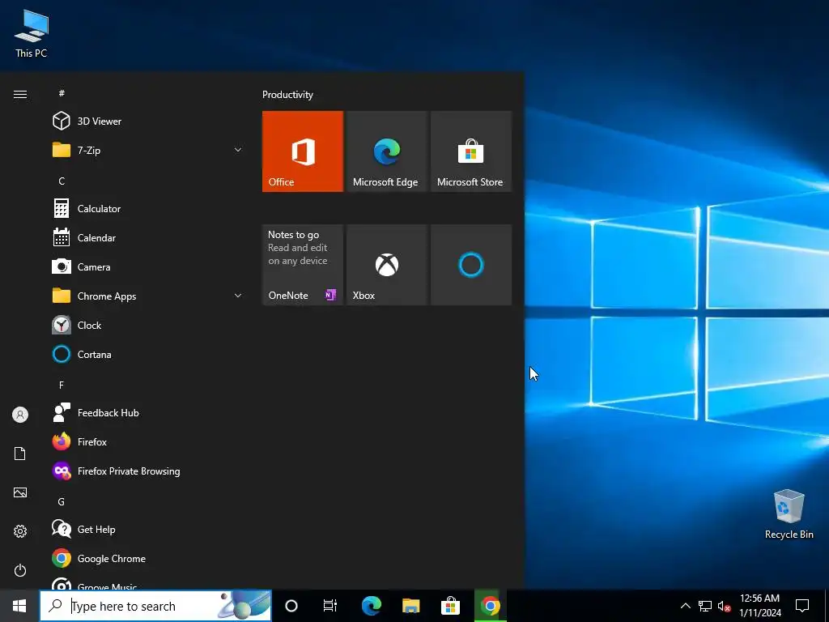The image size is (829, 622).
Task: Jump to the # letter section header
Action: [x=62, y=93]
